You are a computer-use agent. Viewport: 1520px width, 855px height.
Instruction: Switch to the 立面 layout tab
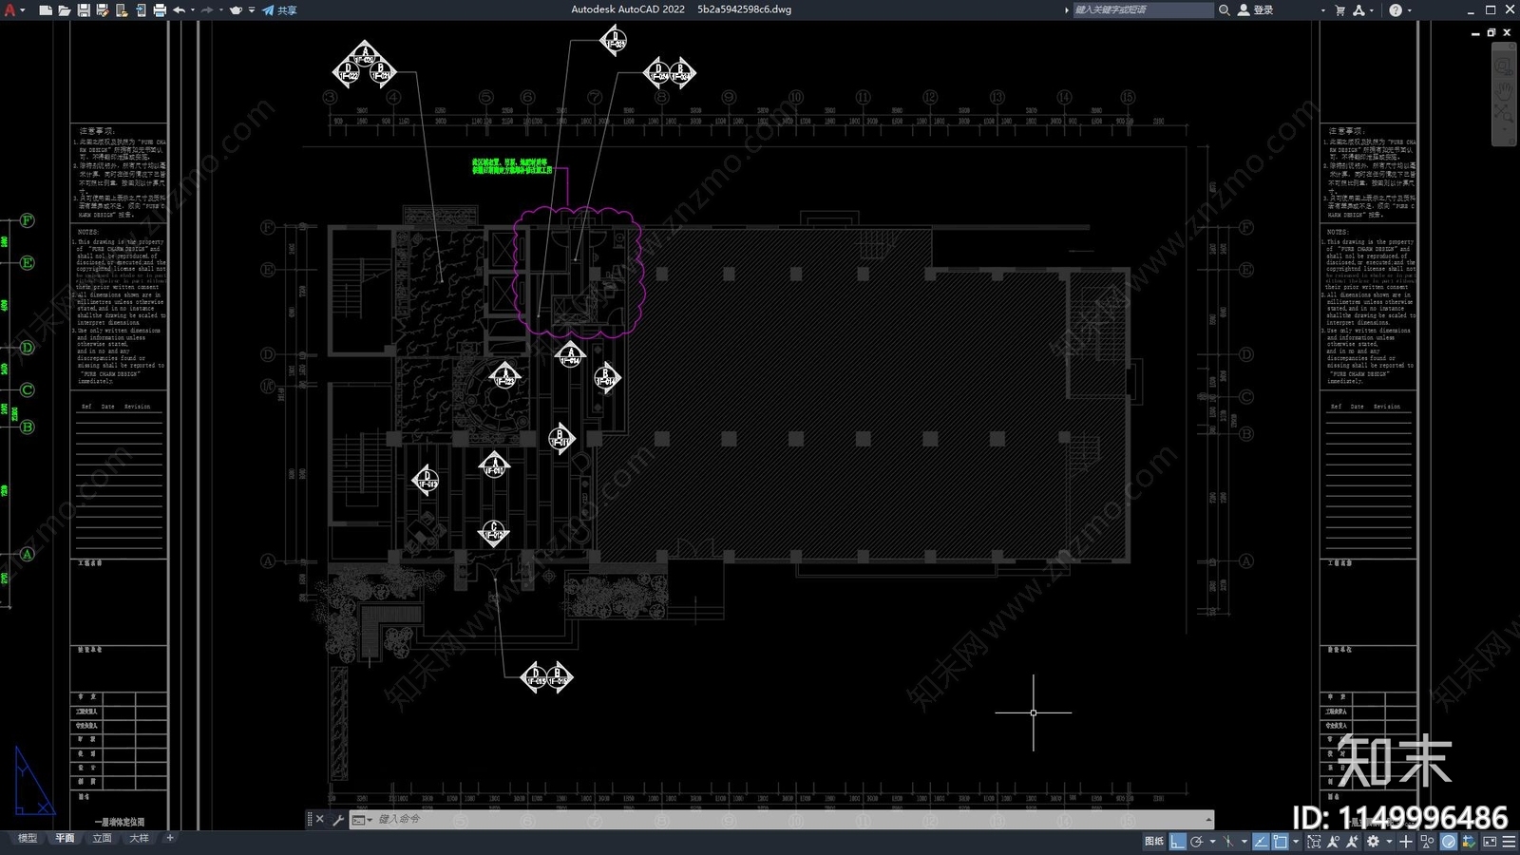point(102,838)
